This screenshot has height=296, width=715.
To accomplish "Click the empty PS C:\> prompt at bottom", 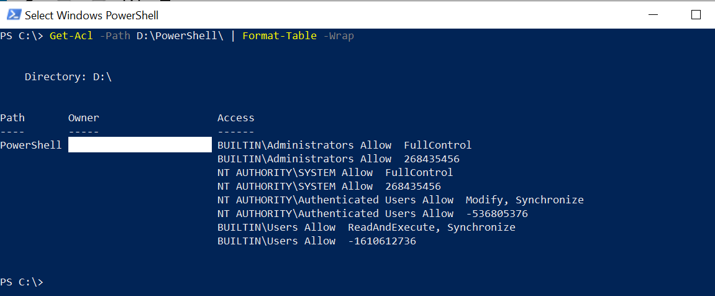I will pos(22,282).
